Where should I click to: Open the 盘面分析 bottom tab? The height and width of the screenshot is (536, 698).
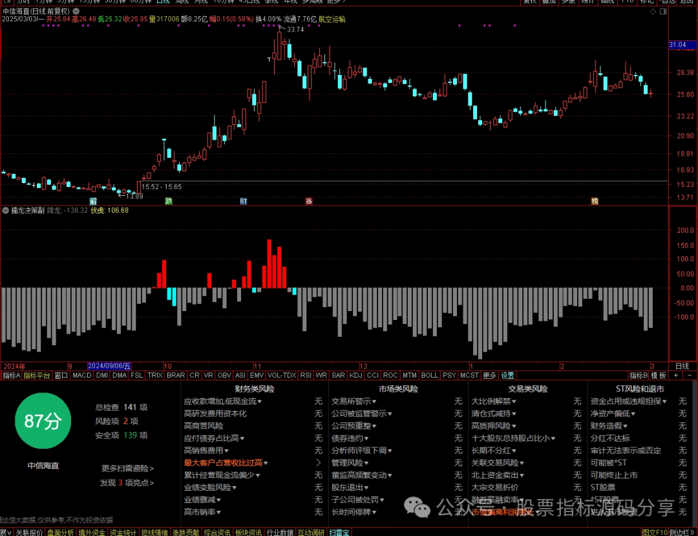(x=61, y=532)
